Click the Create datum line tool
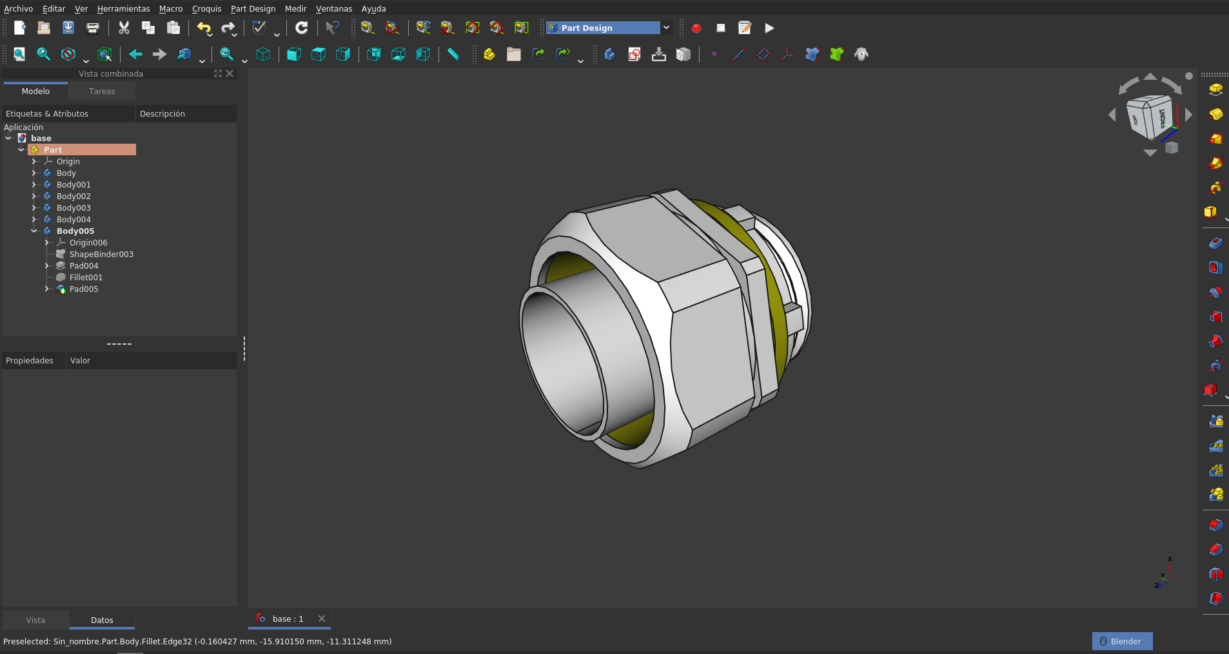The image size is (1229, 654). pyautogui.click(x=739, y=55)
